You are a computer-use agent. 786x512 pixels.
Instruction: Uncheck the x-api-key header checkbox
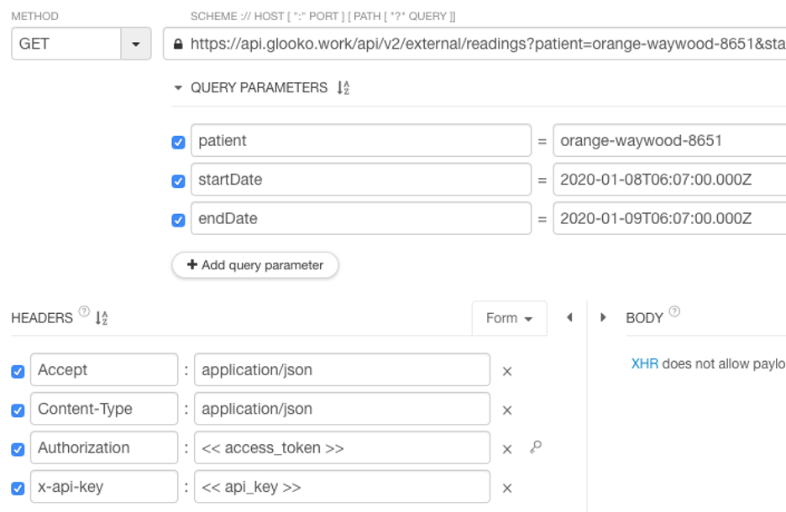click(18, 486)
